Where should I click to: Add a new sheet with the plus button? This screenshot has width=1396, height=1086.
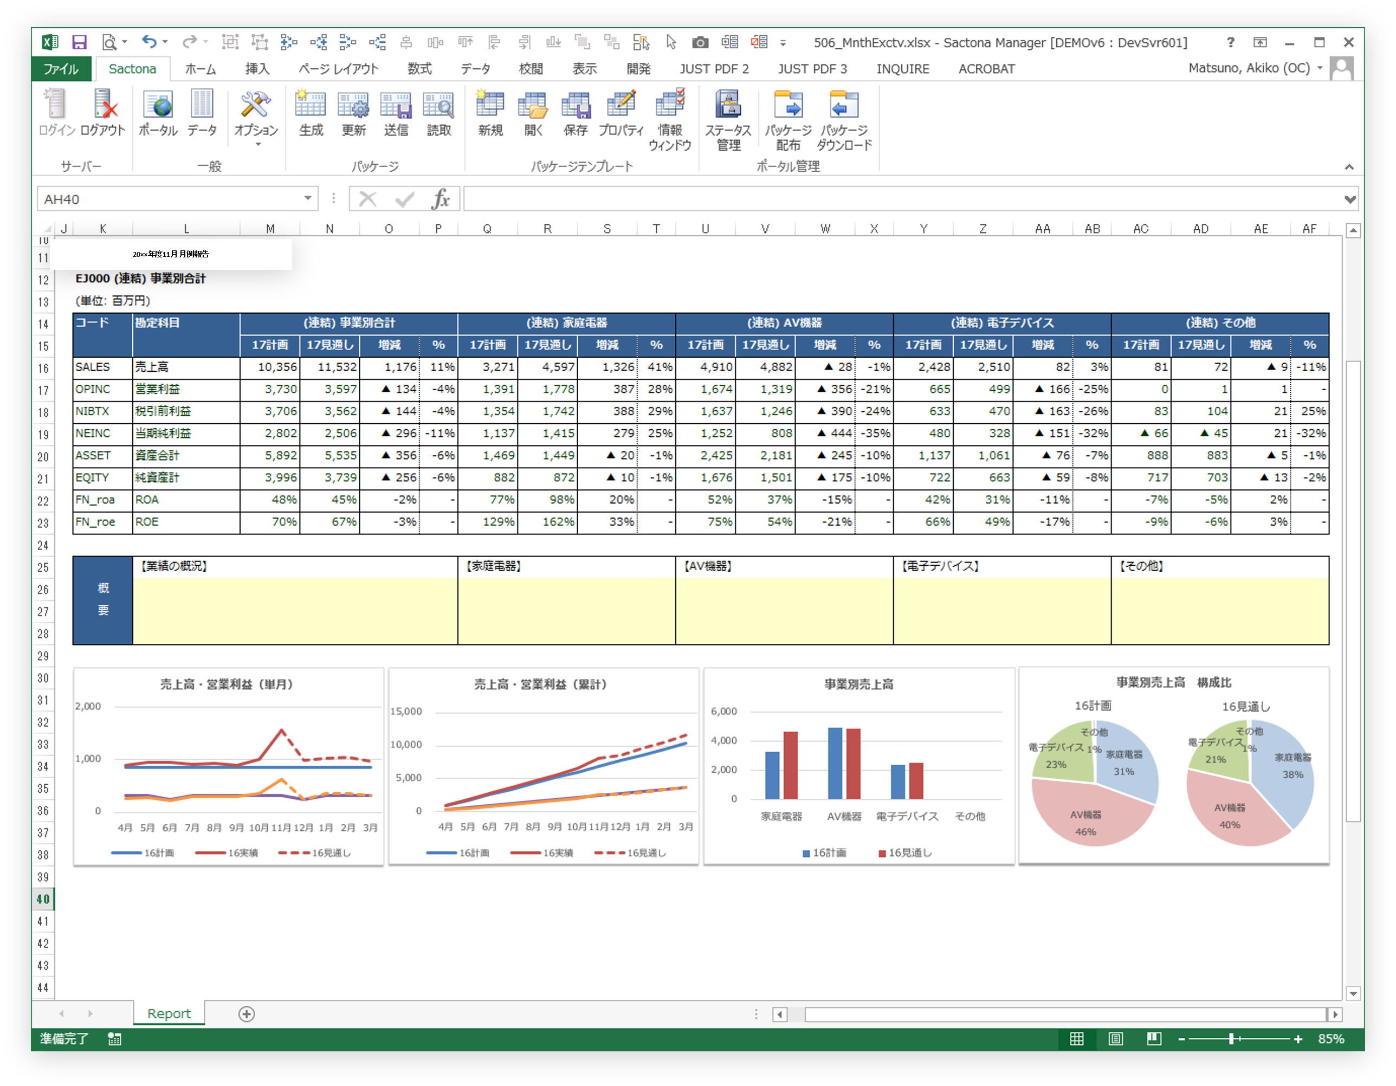246,1014
